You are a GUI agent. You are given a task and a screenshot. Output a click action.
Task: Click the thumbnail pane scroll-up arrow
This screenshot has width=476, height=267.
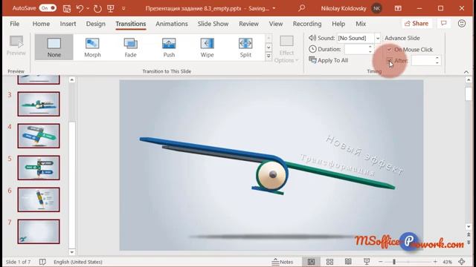[72, 80]
